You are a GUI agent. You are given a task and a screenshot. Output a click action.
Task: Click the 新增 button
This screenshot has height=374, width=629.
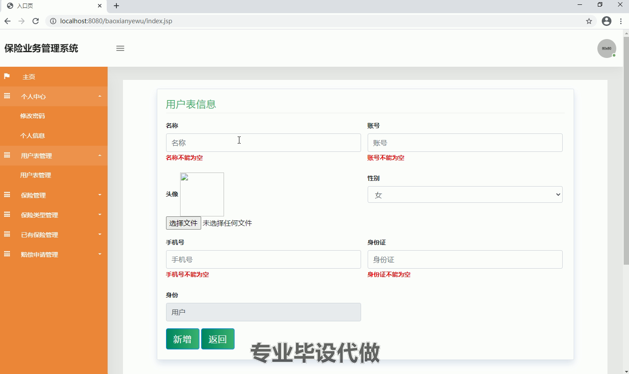tap(182, 339)
